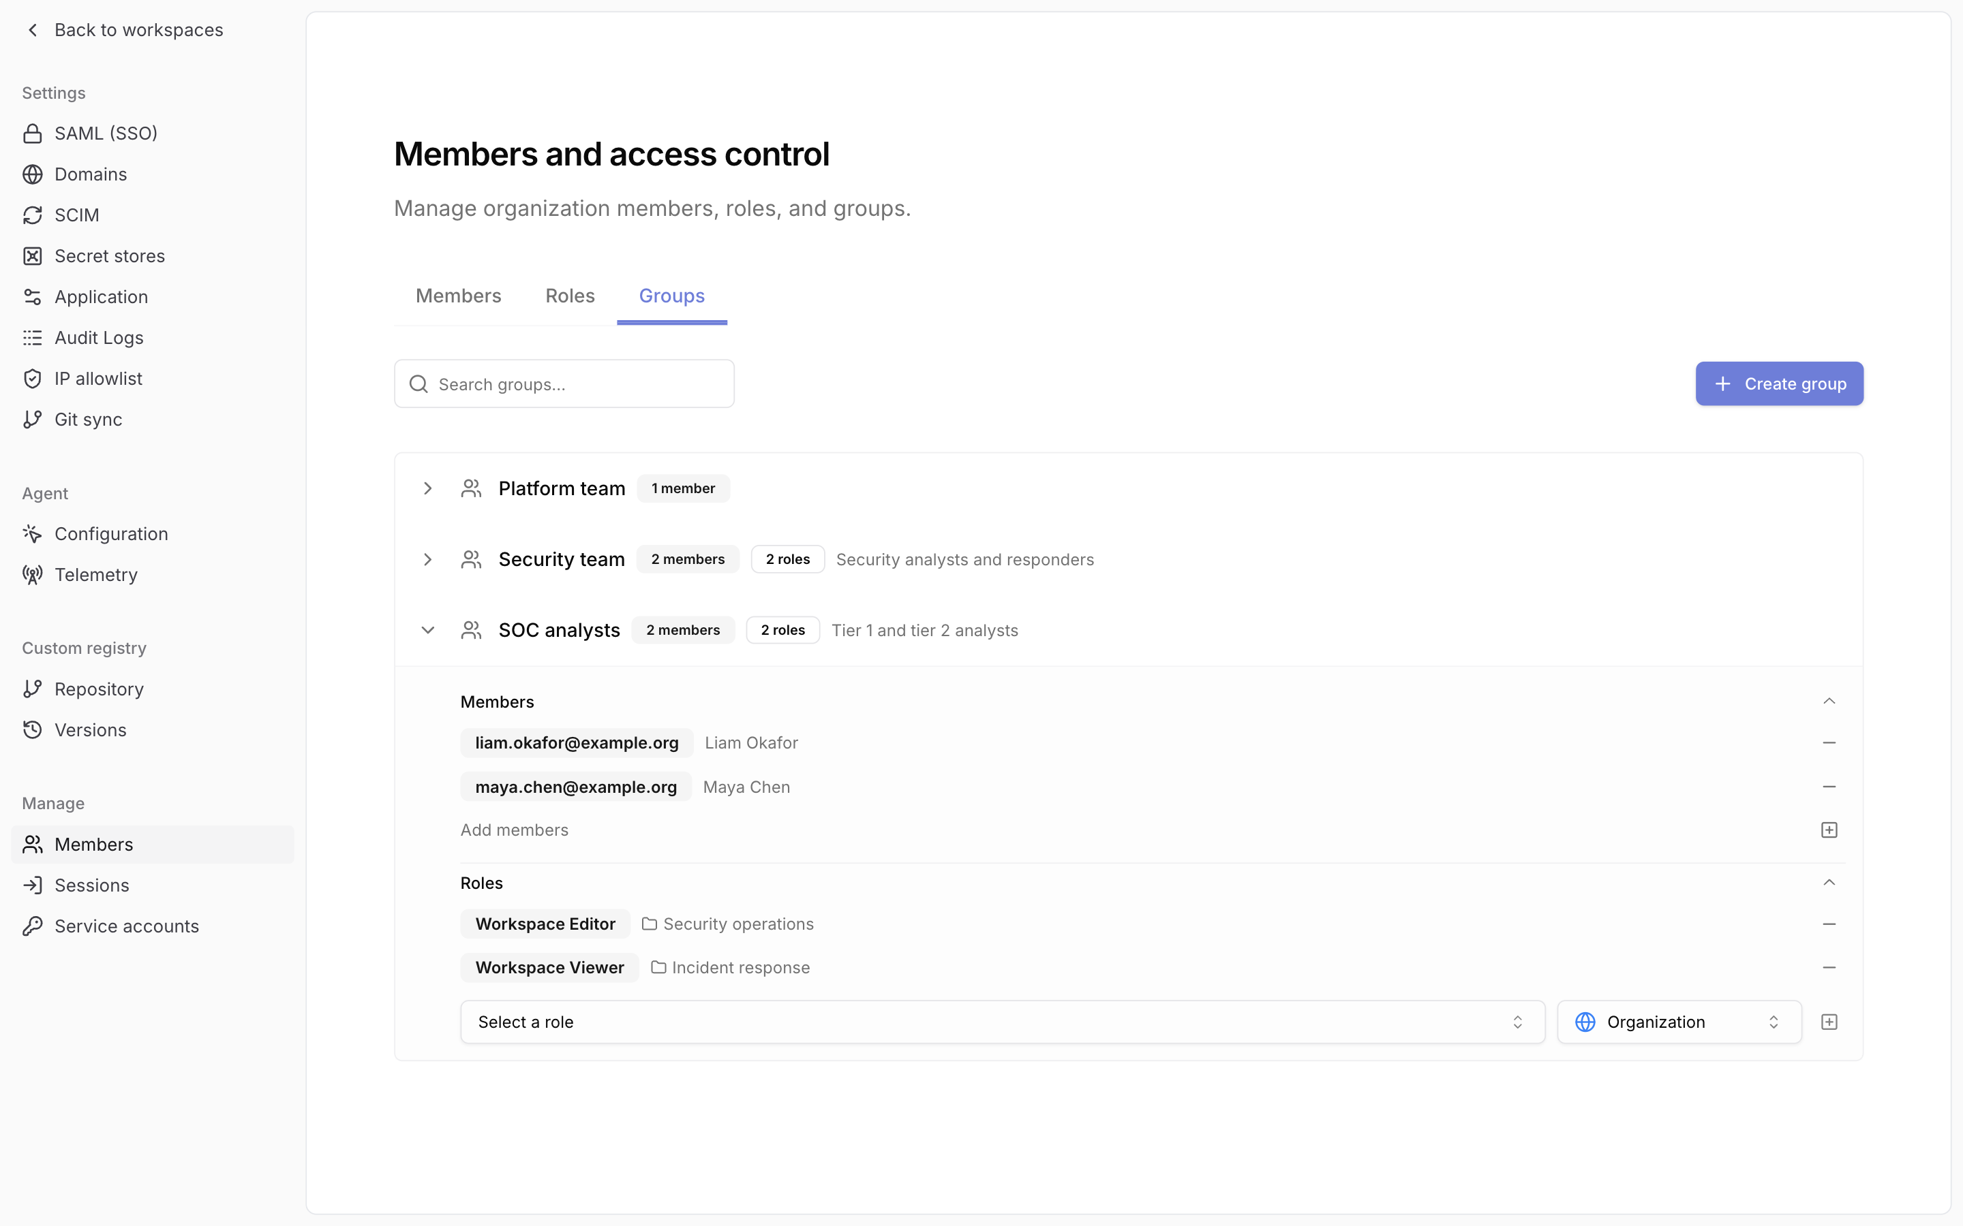This screenshot has height=1226, width=1963.
Task: Add selected role with plus icon
Action: (x=1828, y=1022)
